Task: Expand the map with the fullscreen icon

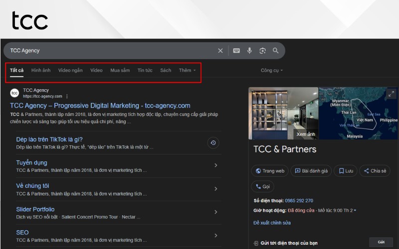Action: point(391,94)
